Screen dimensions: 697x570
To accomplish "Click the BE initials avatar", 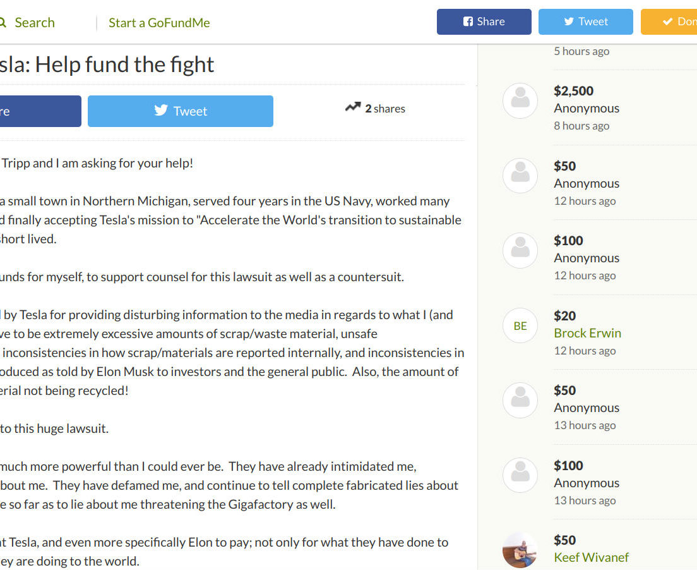I will point(520,325).
